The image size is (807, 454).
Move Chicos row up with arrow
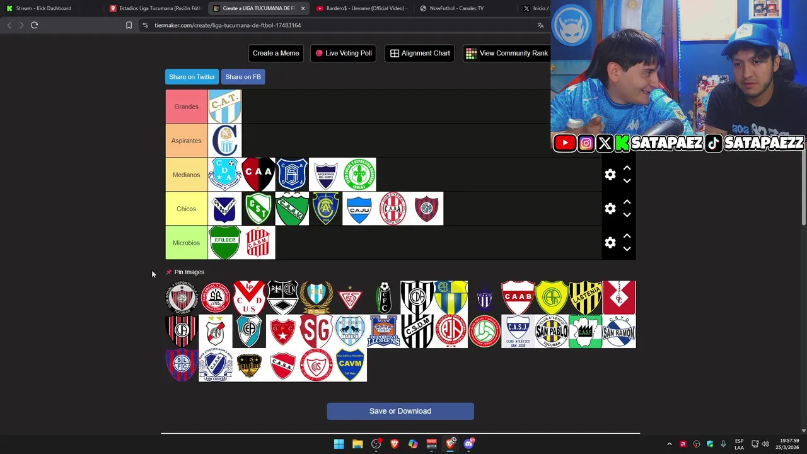[627, 202]
